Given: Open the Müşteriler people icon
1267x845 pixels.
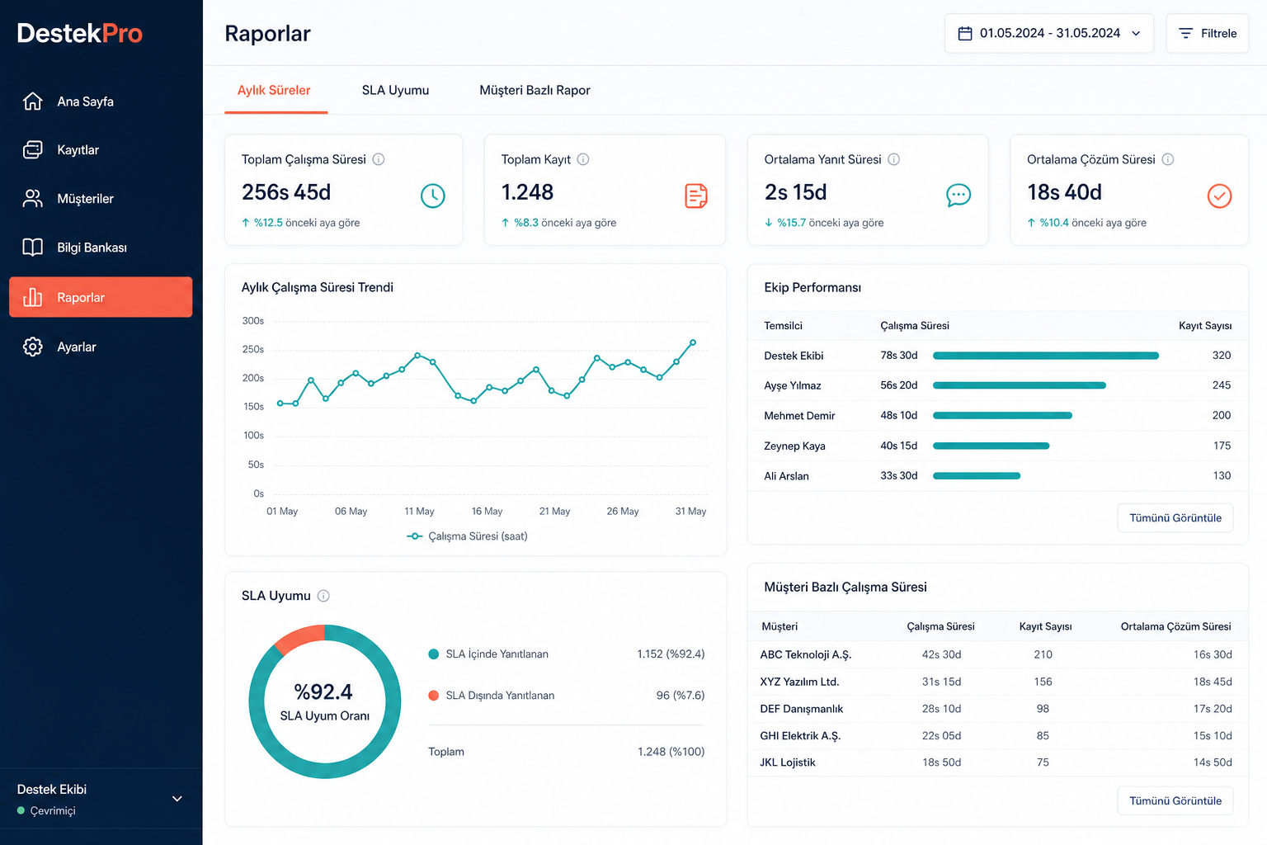Looking at the screenshot, I should pos(33,199).
